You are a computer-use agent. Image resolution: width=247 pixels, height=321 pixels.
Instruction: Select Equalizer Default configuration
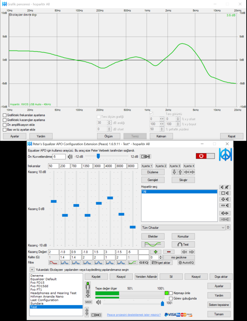[44, 279]
